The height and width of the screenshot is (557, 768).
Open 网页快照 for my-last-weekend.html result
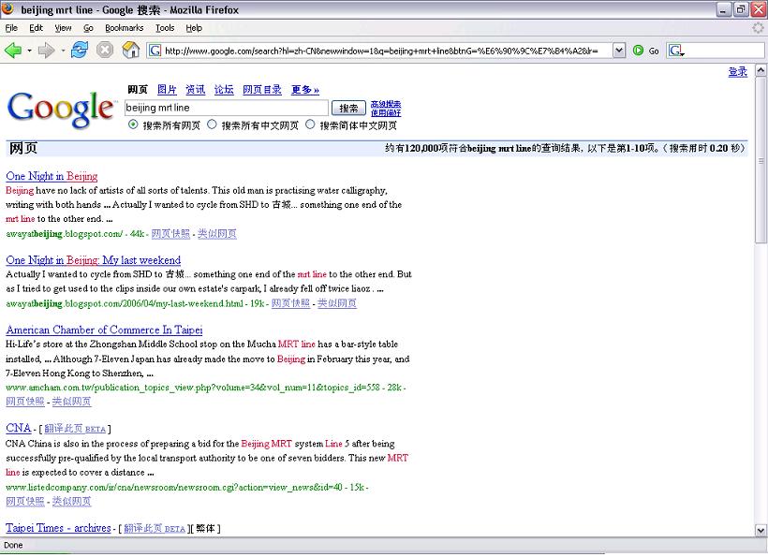click(290, 303)
